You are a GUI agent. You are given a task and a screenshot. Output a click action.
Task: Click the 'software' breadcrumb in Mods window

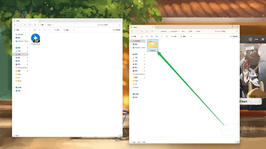pyautogui.click(x=164, y=31)
